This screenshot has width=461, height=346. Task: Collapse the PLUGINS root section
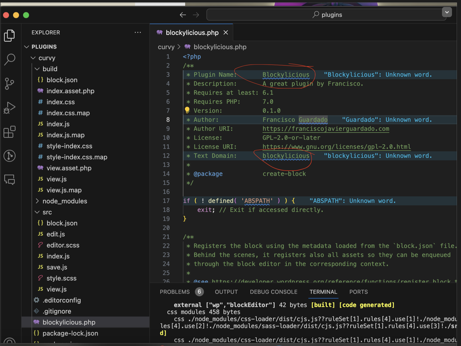click(27, 47)
